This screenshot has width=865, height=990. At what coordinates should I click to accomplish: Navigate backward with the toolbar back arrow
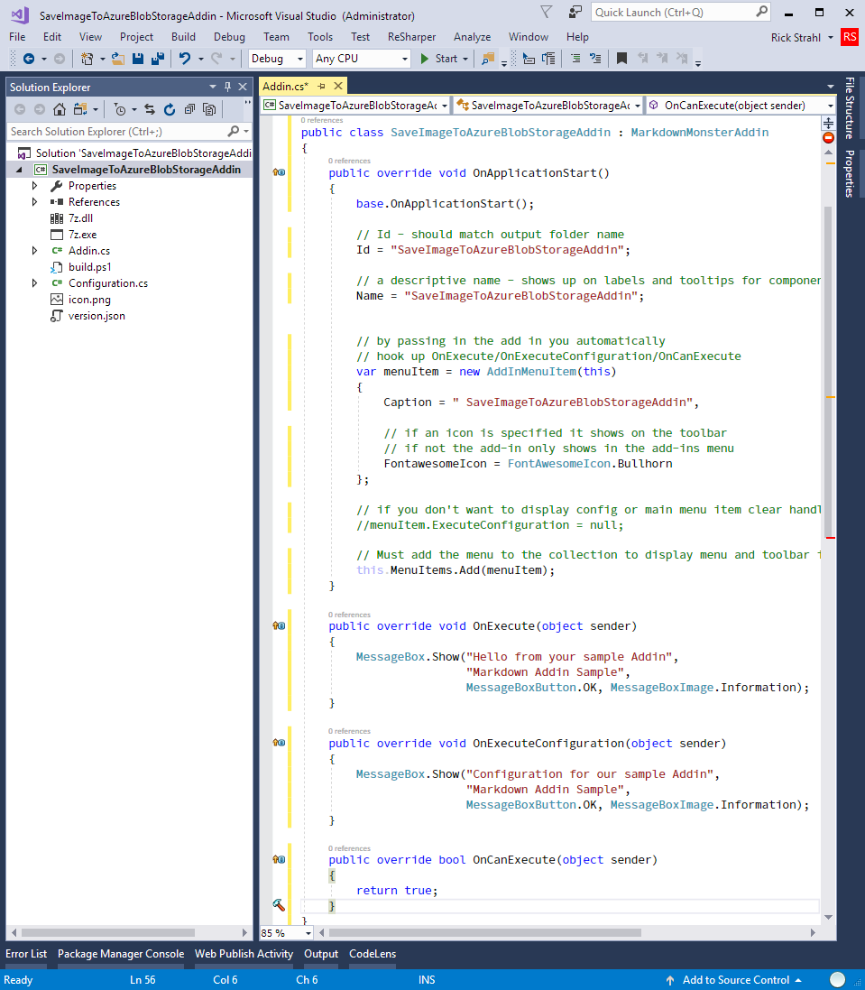coord(28,59)
